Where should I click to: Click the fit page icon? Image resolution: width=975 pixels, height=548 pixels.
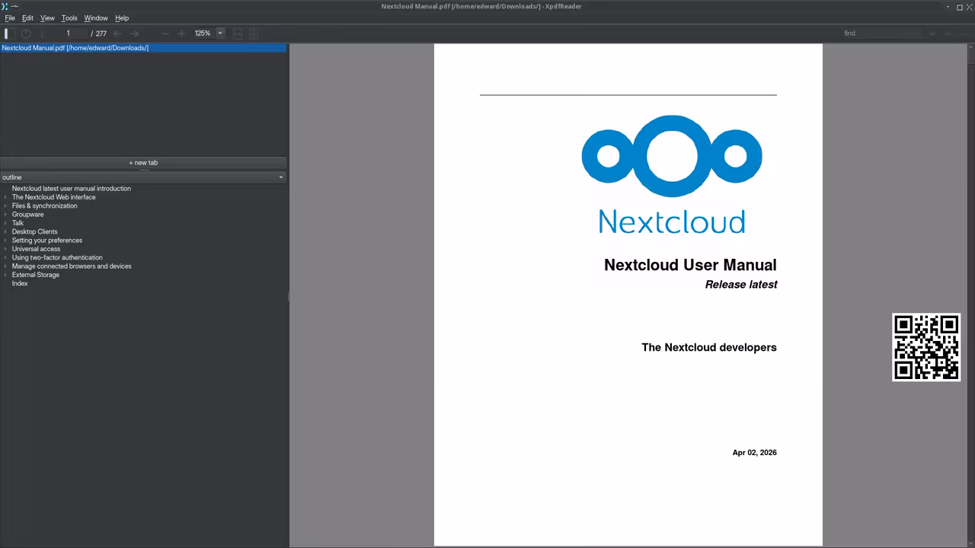click(254, 33)
